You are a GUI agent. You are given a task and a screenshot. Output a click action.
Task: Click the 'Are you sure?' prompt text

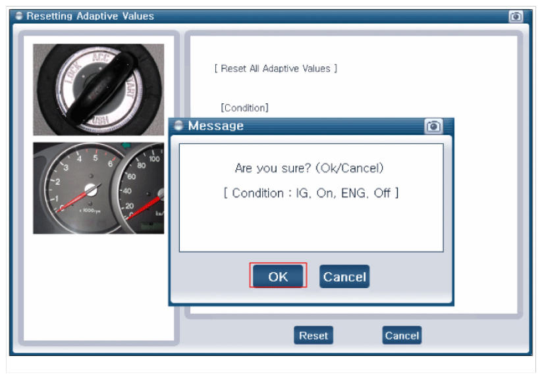click(x=309, y=168)
